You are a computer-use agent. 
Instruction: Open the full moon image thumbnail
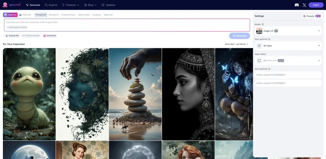tap(29, 150)
